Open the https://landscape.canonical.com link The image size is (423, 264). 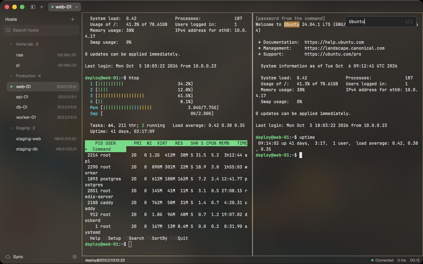tap(344, 48)
